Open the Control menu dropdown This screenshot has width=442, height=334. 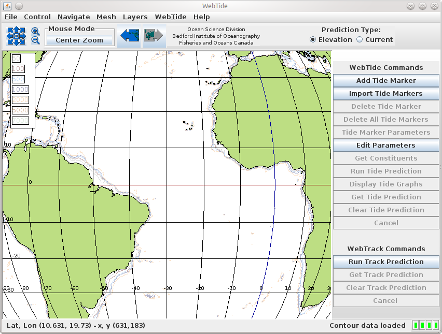(37, 17)
